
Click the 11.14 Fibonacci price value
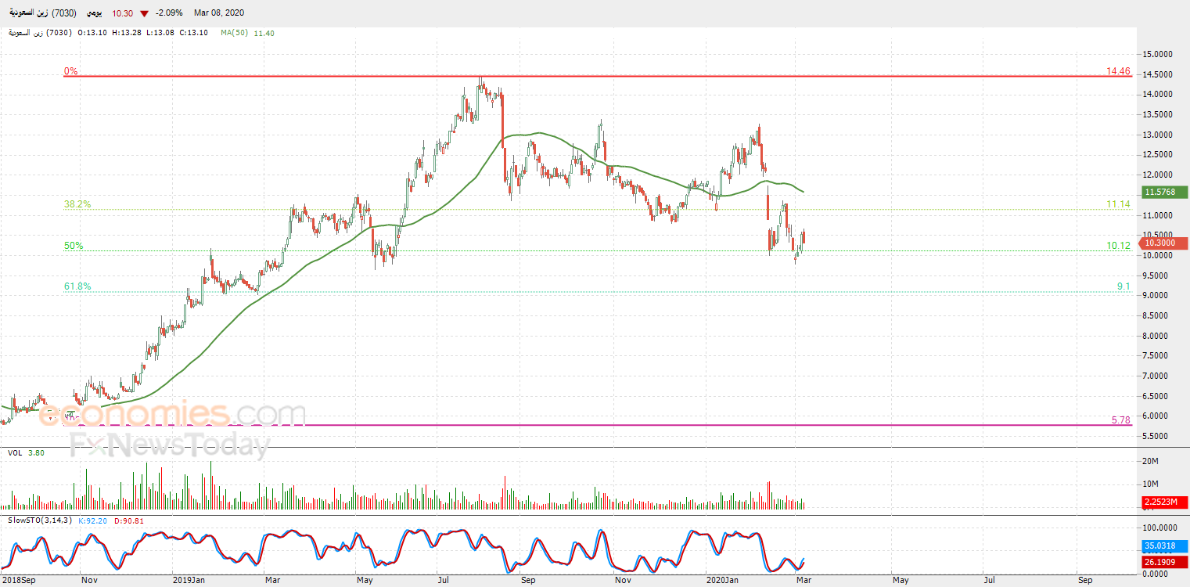(x=1118, y=204)
